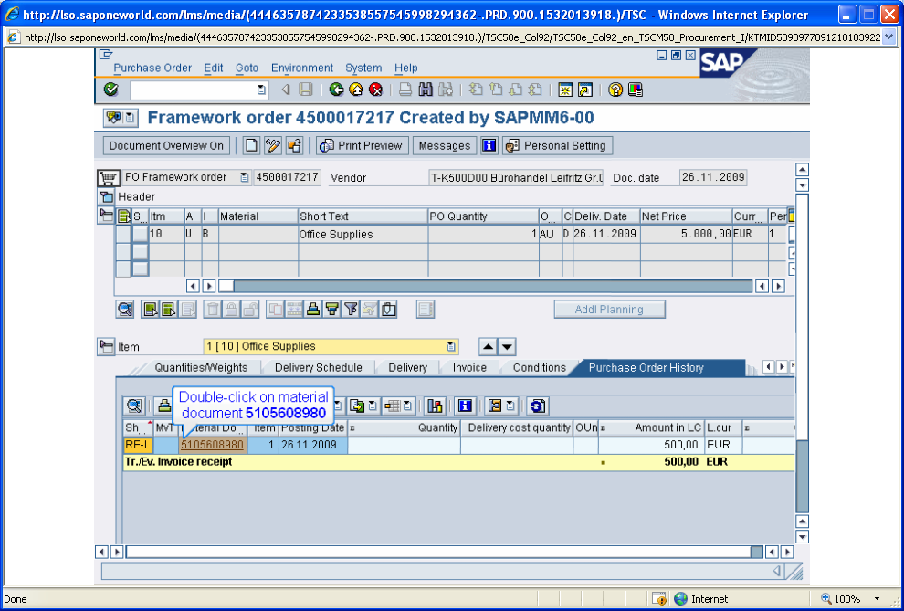Click the Find binoculars icon
The height and width of the screenshot is (611, 904).
click(x=426, y=90)
